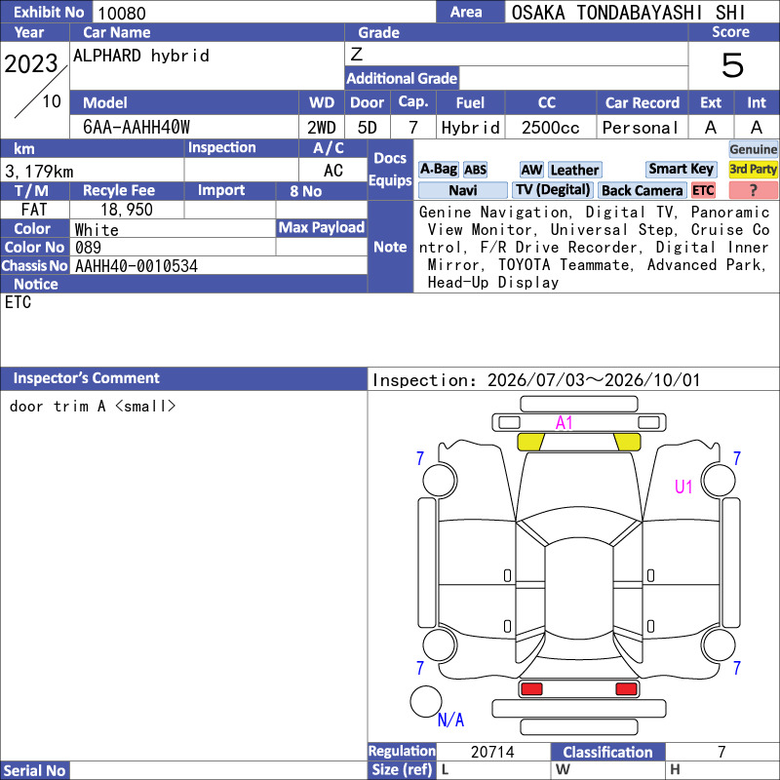Toggle the Genuine badge

coord(753,149)
